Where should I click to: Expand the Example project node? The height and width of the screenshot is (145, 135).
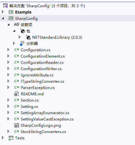click(3, 12)
